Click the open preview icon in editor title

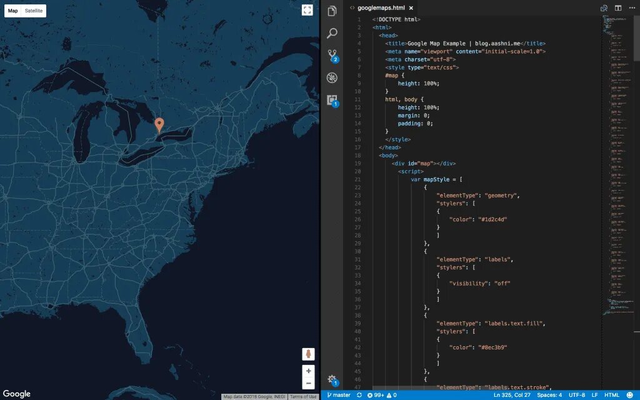604,8
